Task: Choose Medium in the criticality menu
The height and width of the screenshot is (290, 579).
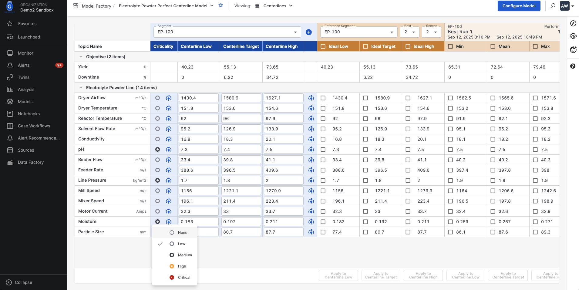Action: click(184, 255)
